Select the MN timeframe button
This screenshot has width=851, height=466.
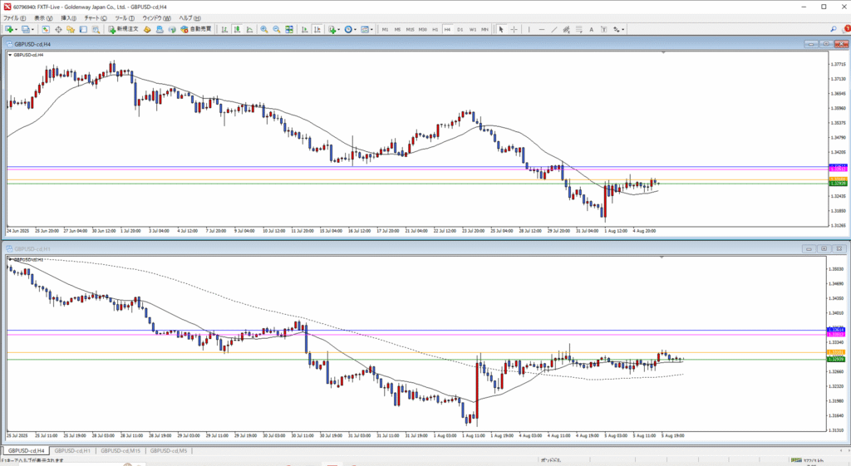pos(485,29)
